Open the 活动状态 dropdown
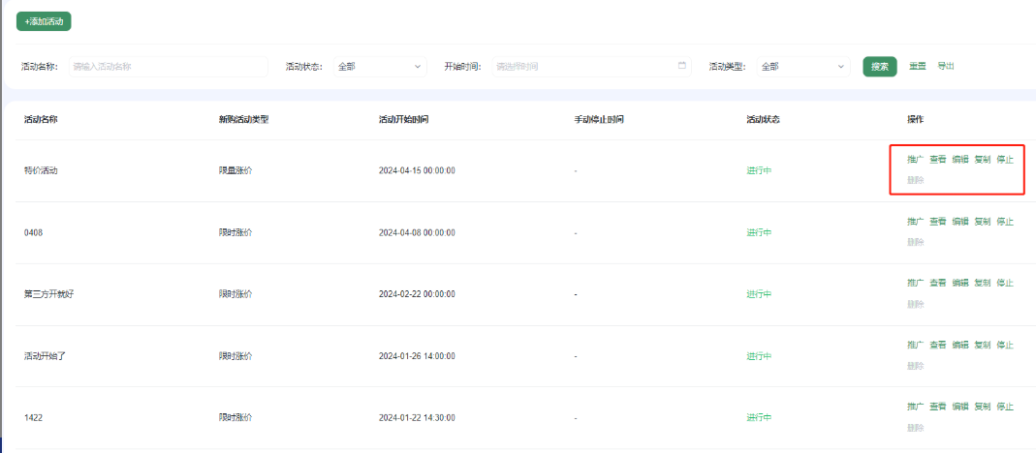1036x453 pixels. [x=379, y=67]
